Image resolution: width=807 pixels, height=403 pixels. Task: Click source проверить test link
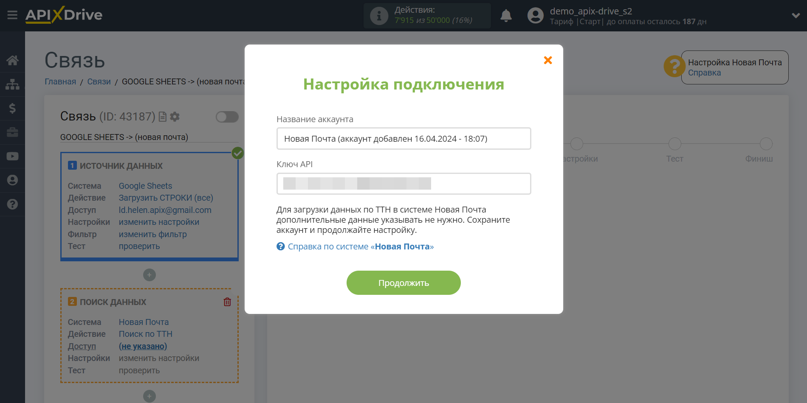[x=139, y=246]
